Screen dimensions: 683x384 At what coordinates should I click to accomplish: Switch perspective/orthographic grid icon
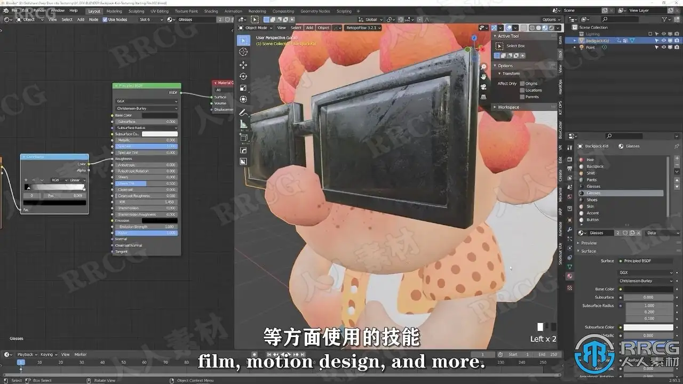click(483, 97)
